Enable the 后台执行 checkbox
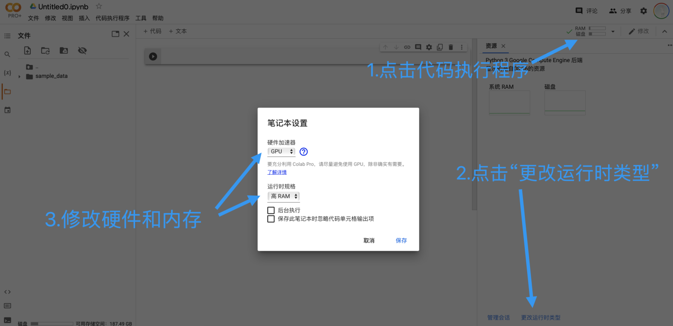Viewport: 673px width, 326px height. coord(271,210)
